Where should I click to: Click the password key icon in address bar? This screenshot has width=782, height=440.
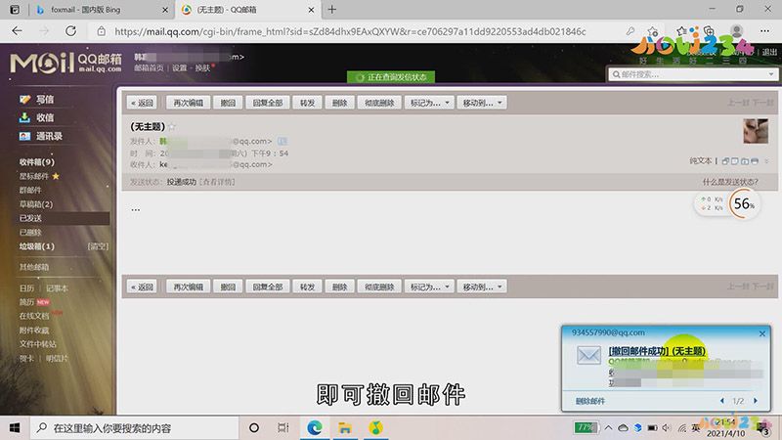pos(630,31)
